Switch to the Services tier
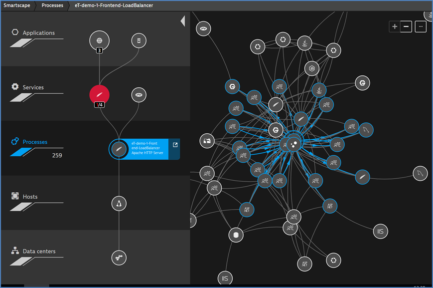Image resolution: width=433 pixels, height=288 pixels. (33, 87)
